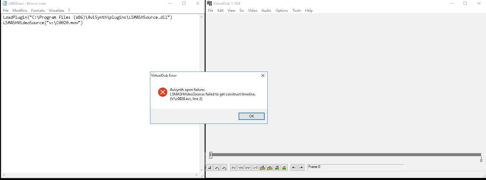This screenshot has width=486, height=180.
Task: Open Notepad File menu
Action: [6, 11]
